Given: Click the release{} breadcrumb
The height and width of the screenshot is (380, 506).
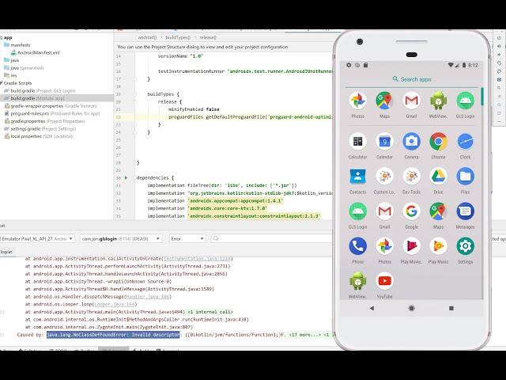Looking at the screenshot, I should tap(207, 37).
